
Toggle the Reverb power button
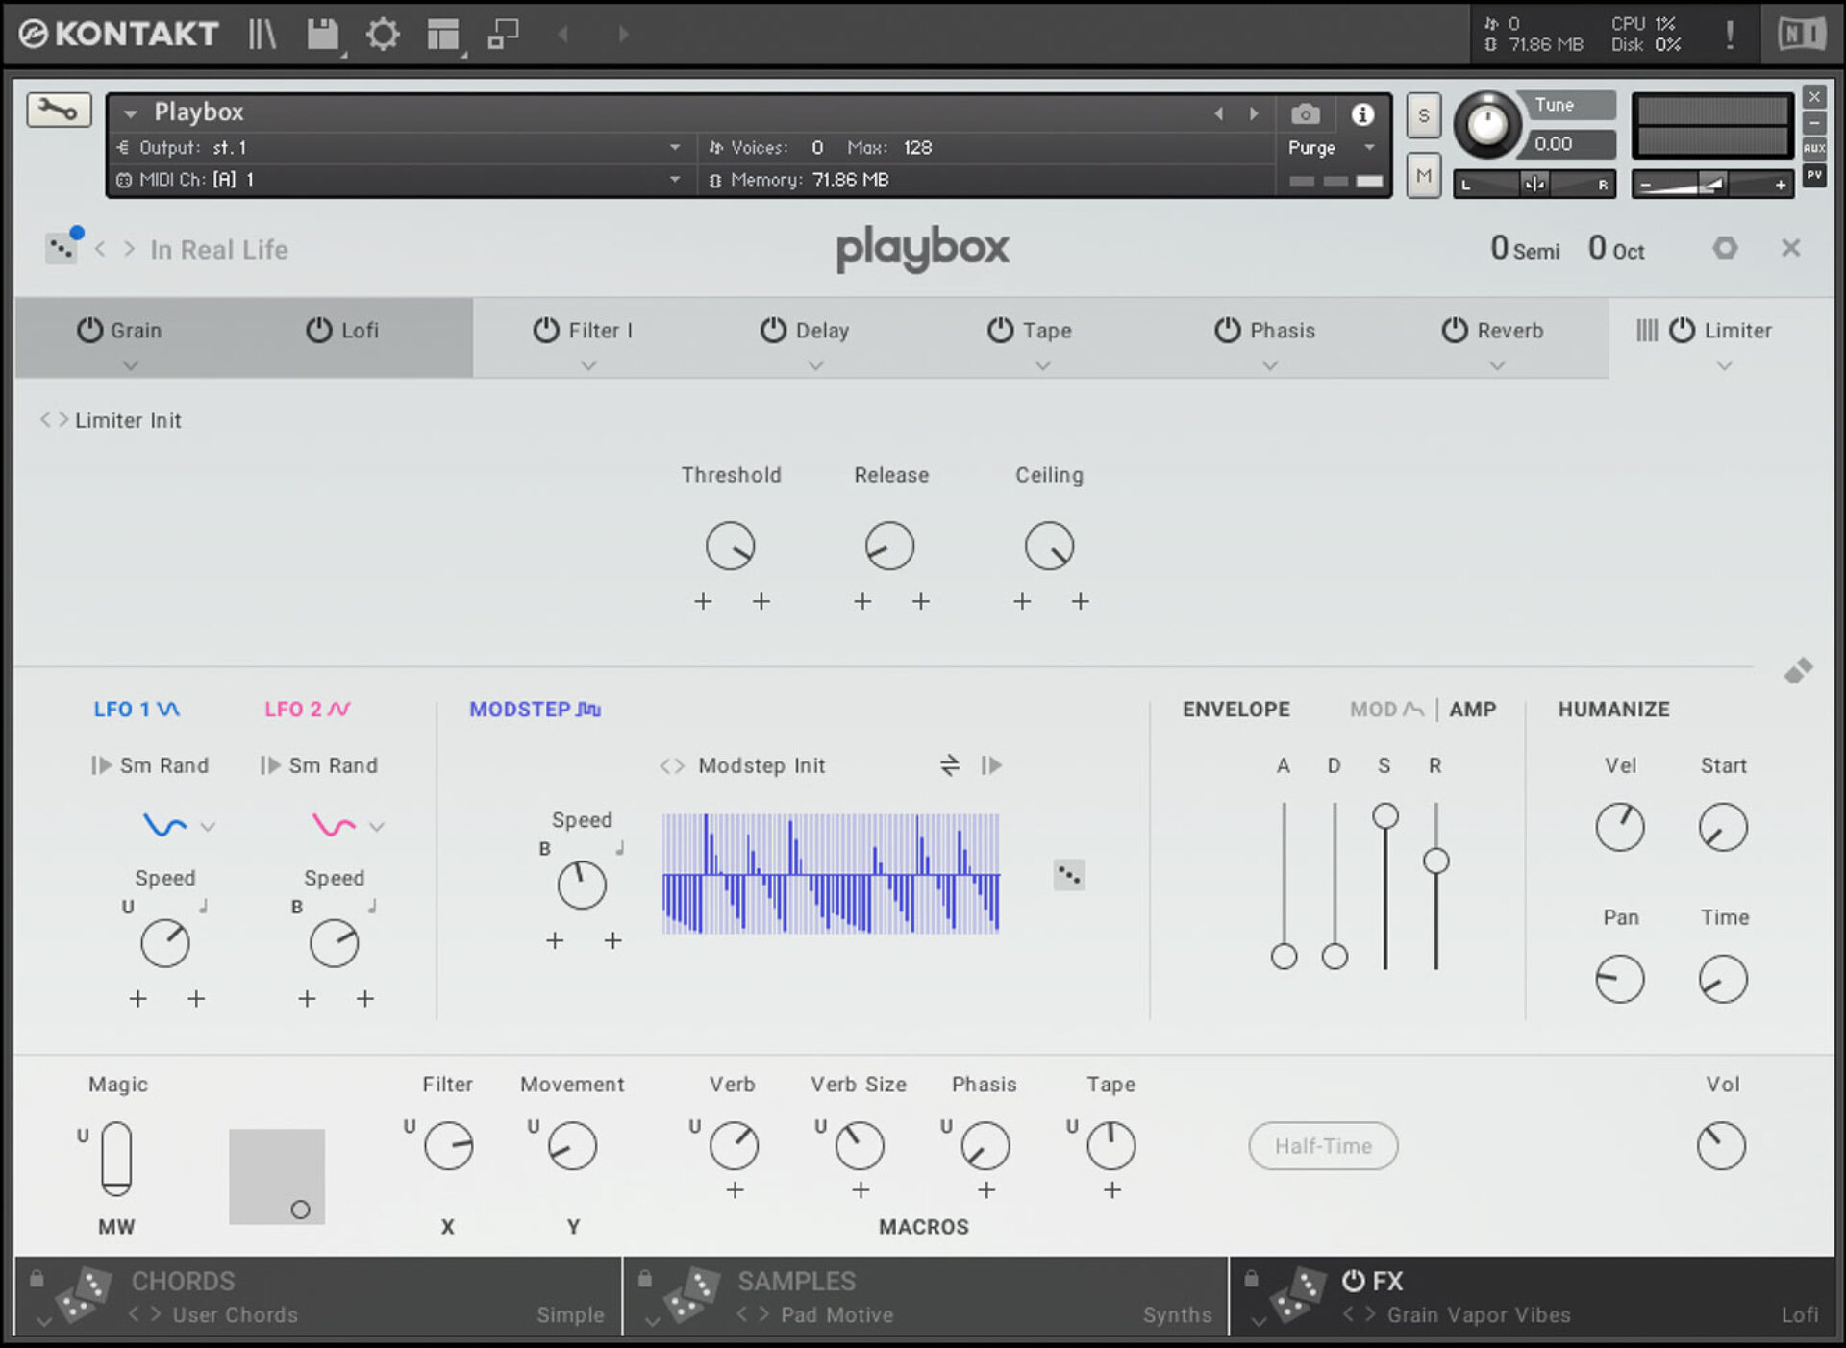point(1455,330)
